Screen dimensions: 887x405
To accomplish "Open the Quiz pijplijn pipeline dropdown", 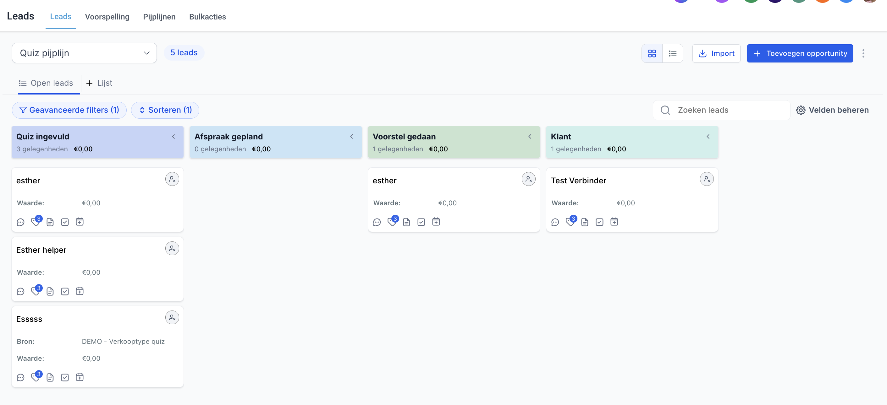I will tap(84, 53).
